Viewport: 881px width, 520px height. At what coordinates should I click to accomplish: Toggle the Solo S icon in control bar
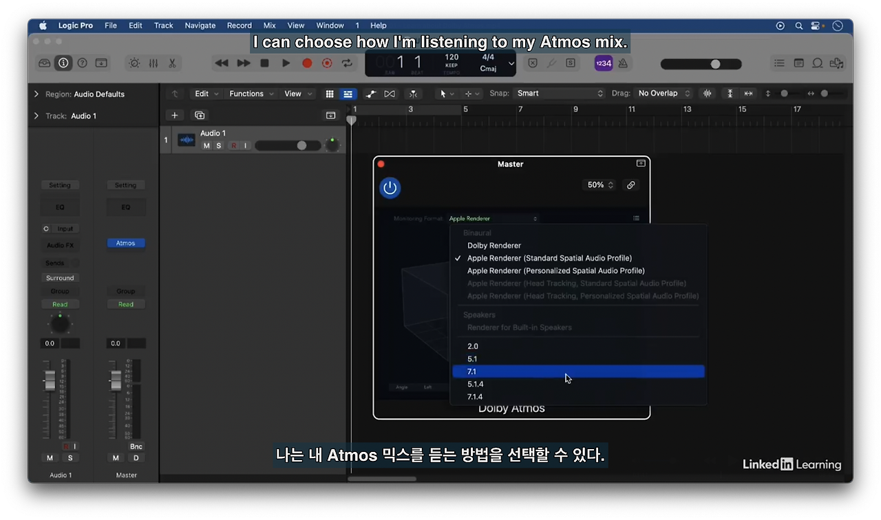pos(571,63)
